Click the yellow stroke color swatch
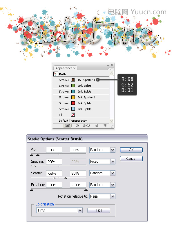 73,97
